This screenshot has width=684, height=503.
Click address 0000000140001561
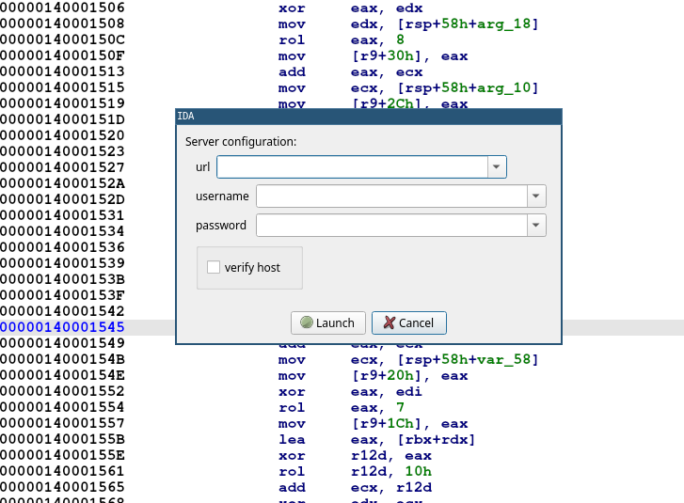click(x=62, y=471)
